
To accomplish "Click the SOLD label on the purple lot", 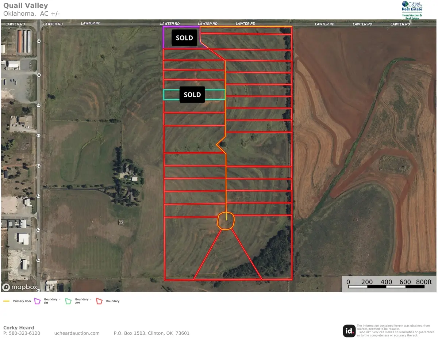I will [x=184, y=38].
